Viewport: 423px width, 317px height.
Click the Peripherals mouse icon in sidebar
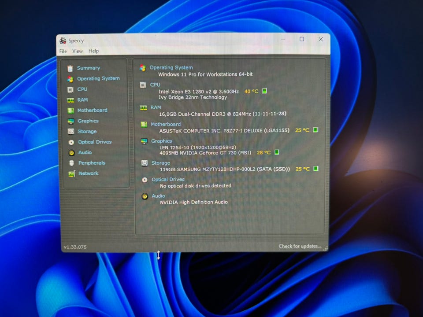pyautogui.click(x=71, y=163)
